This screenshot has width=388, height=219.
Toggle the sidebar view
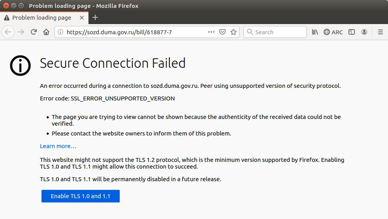click(352, 32)
